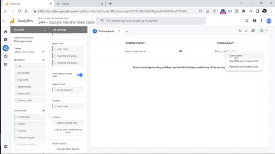Viewport: 275px width, 154px height.
Task: Click the zoom magnifier icon in address bar
Action: pos(201,11)
